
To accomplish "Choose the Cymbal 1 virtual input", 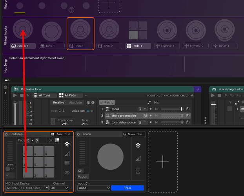I will [x=167, y=31].
